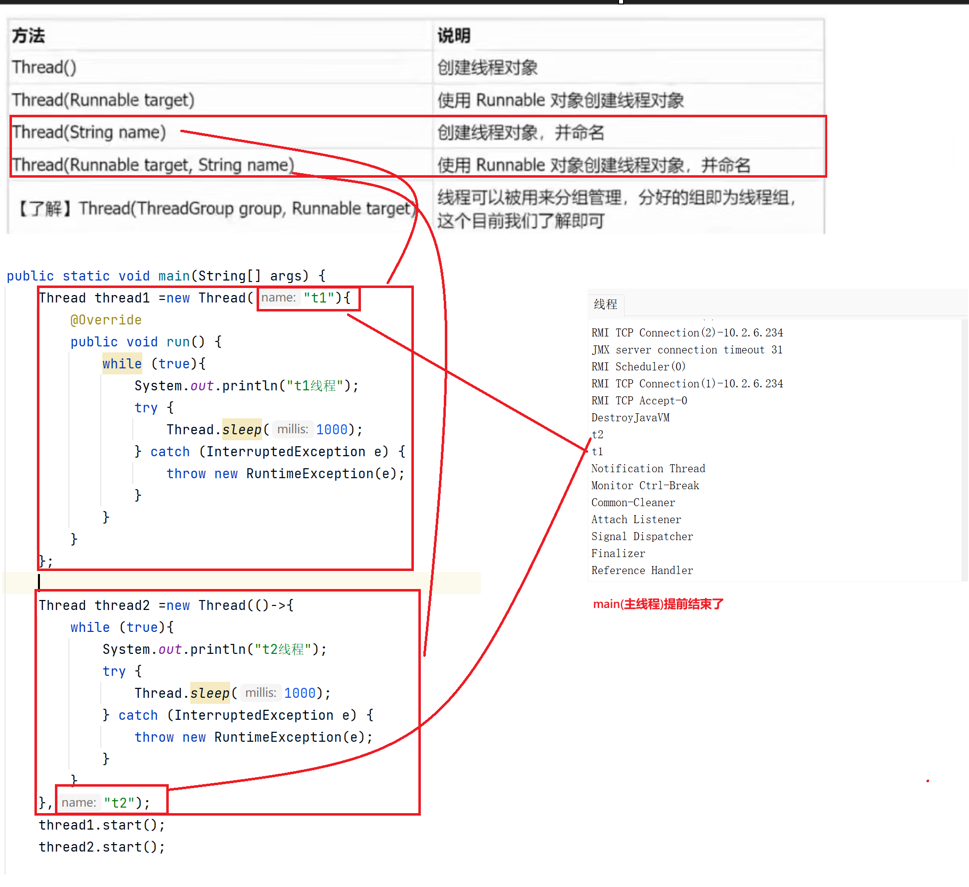Click Thread(String name) table cell
Screen dimensions: 969x887
click(x=89, y=132)
